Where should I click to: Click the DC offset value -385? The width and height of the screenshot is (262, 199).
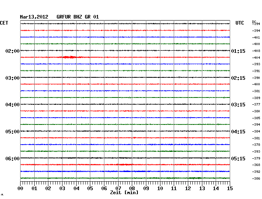[x=256, y=118]
